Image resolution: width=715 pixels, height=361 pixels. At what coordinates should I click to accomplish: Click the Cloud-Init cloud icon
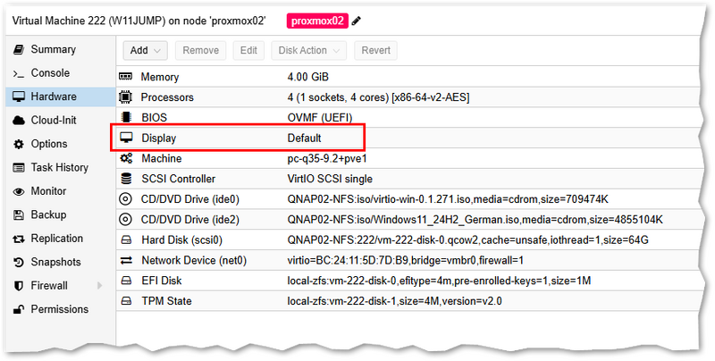point(19,120)
